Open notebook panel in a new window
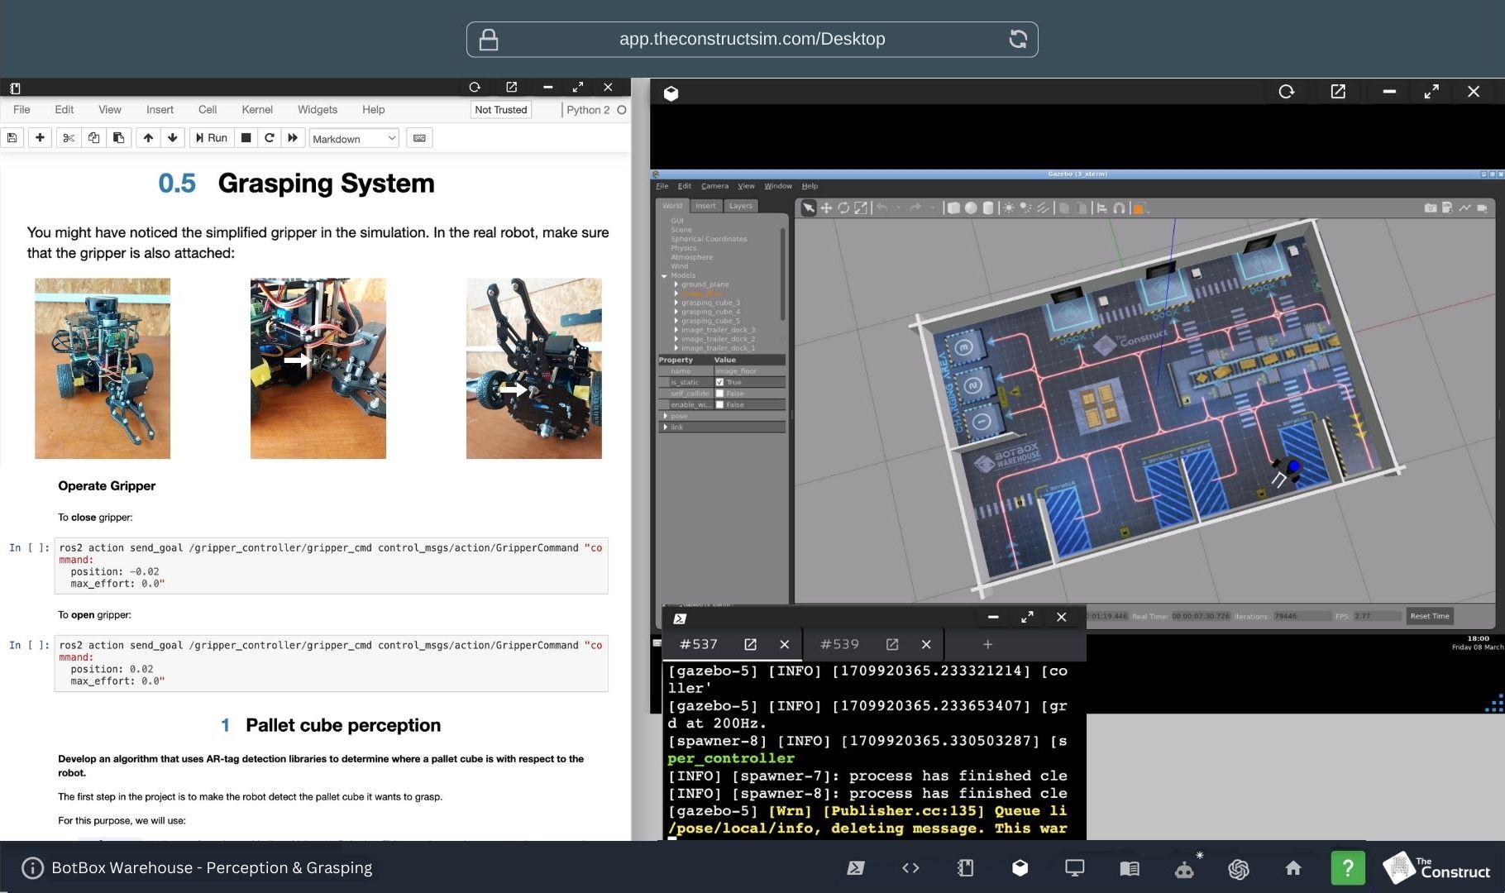 point(511,87)
